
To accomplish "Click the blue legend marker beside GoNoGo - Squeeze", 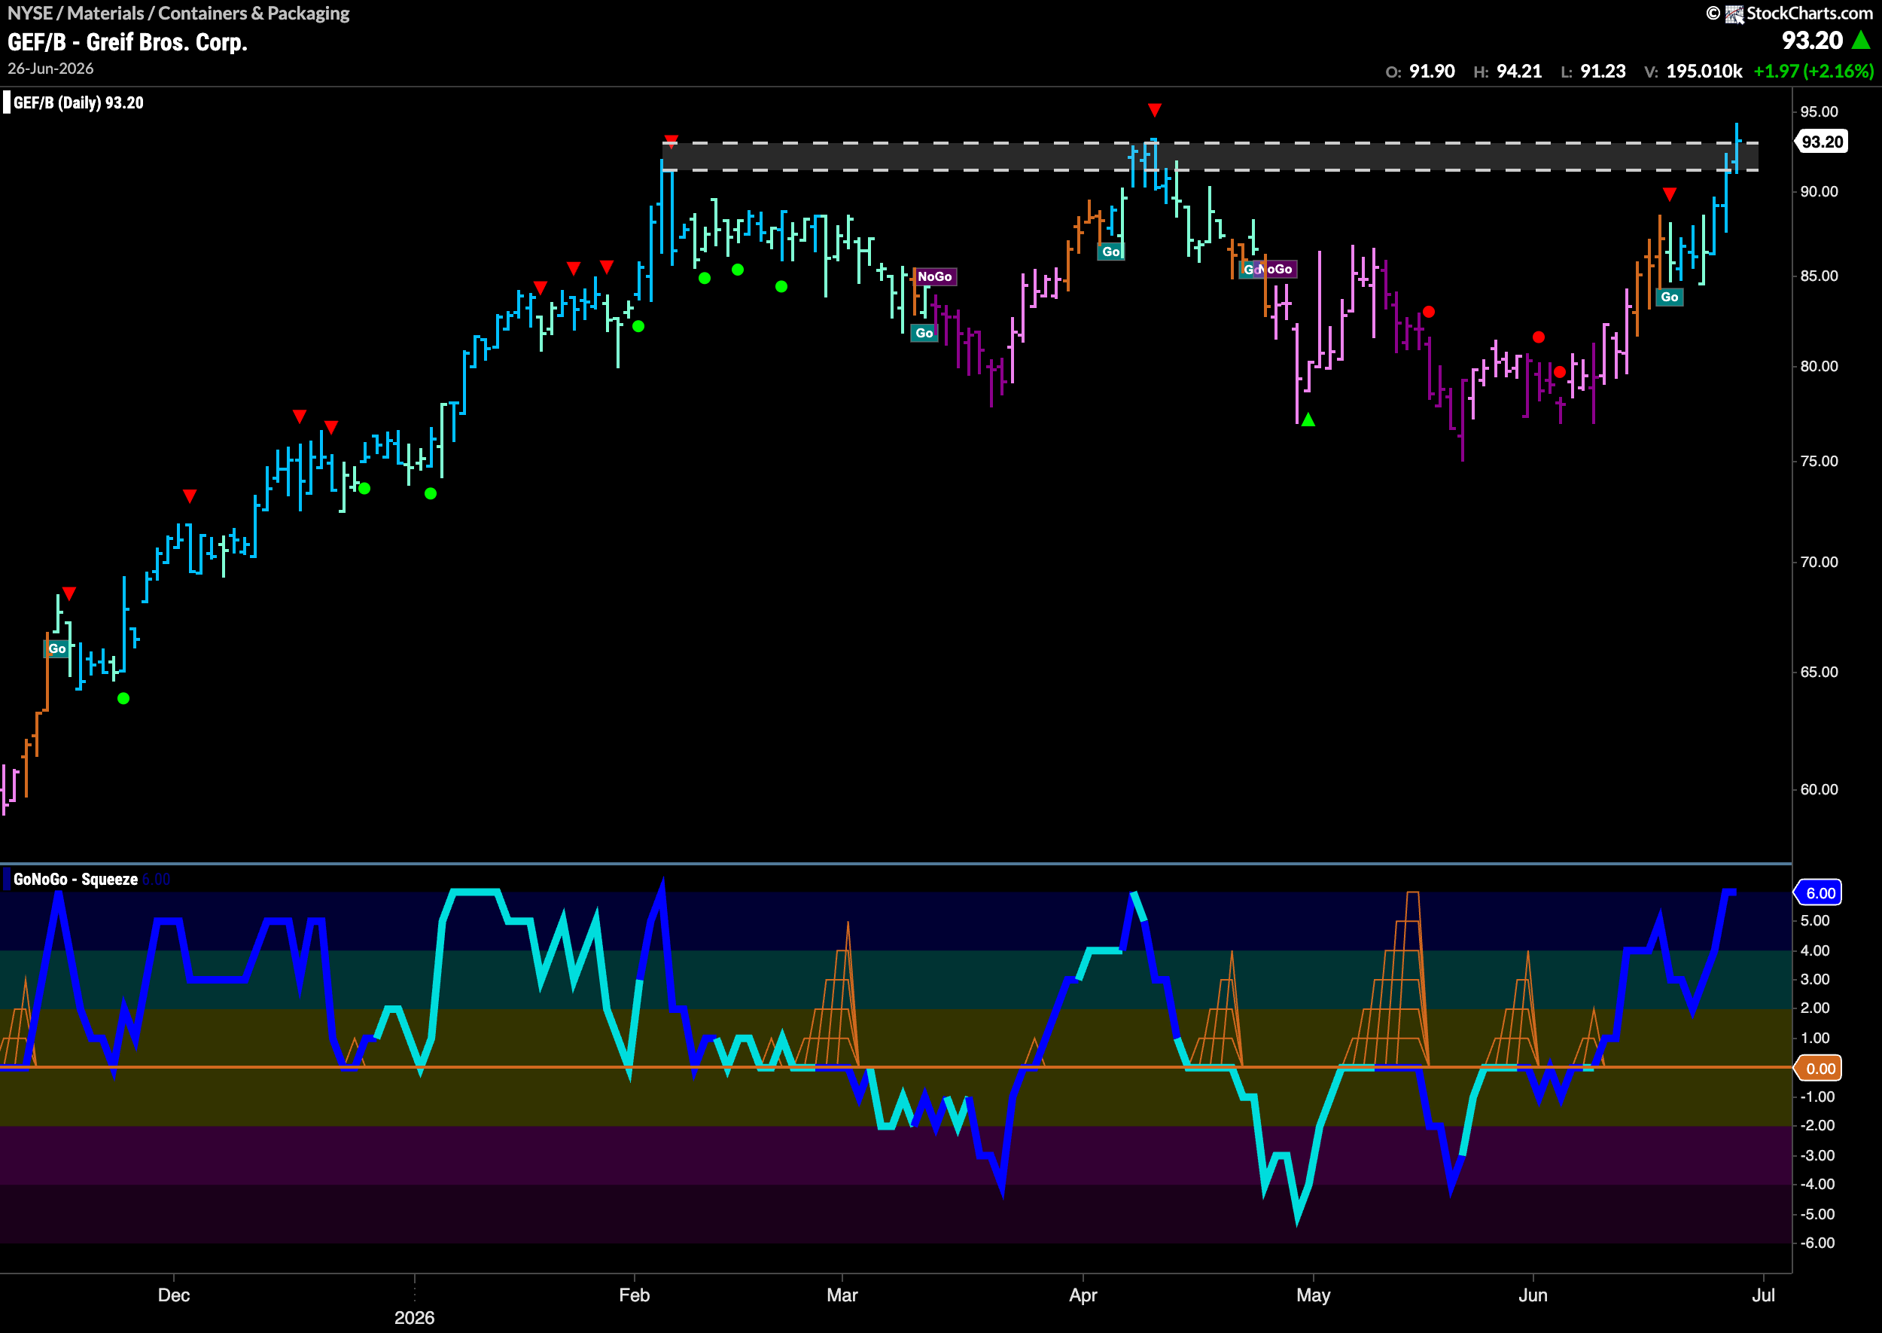I will coord(7,879).
